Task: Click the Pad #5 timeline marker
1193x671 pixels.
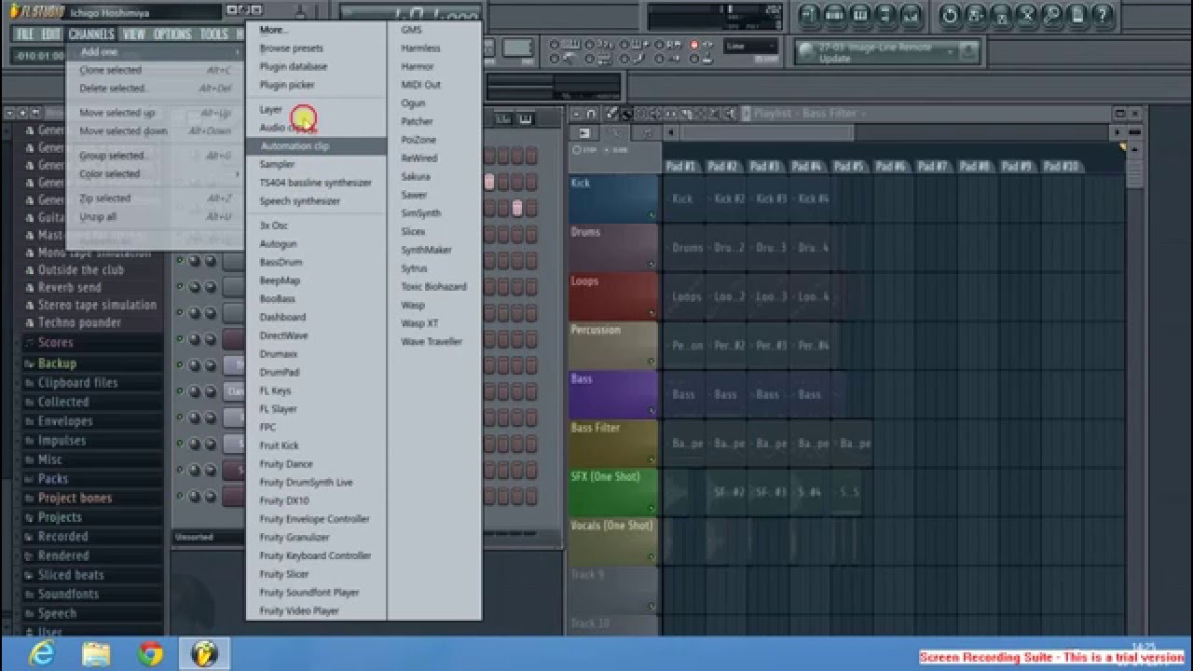Action: pos(848,166)
